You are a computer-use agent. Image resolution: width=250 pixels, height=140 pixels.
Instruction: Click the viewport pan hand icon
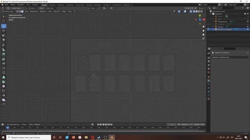(x=204, y=30)
